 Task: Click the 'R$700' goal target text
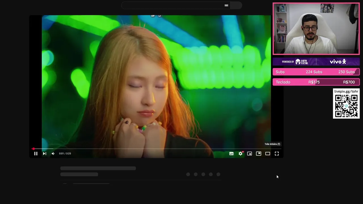(x=349, y=82)
